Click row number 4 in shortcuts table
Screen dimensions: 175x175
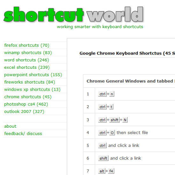pyautogui.click(x=88, y=133)
